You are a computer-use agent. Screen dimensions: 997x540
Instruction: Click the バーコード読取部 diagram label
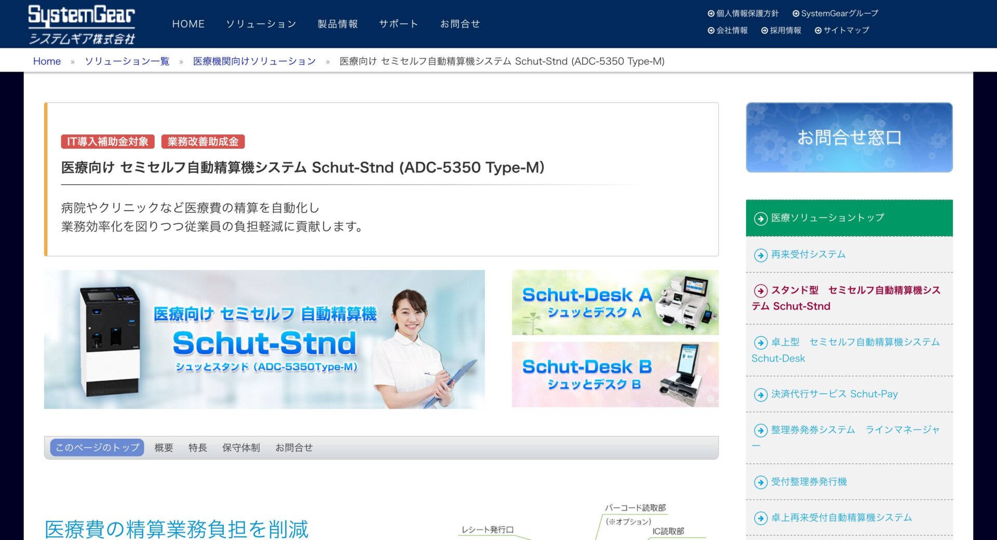click(635, 508)
